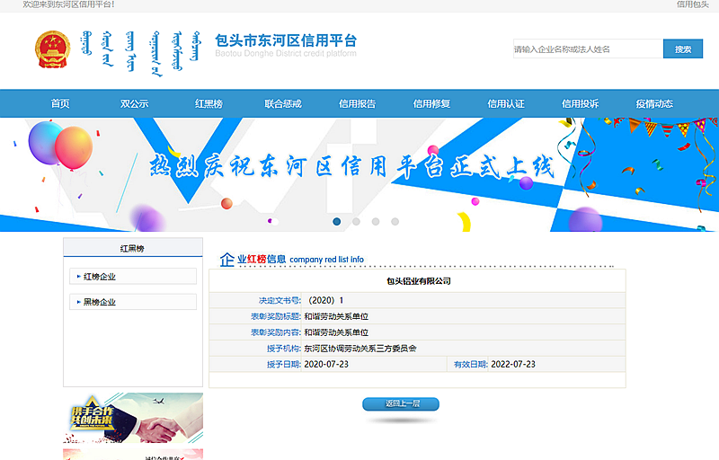Expand the 红榜企业 sidebar item
The height and width of the screenshot is (460, 719).
(x=133, y=277)
